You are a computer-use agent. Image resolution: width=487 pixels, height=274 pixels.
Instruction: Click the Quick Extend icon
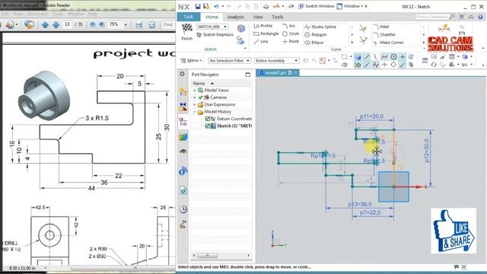coord(363,40)
